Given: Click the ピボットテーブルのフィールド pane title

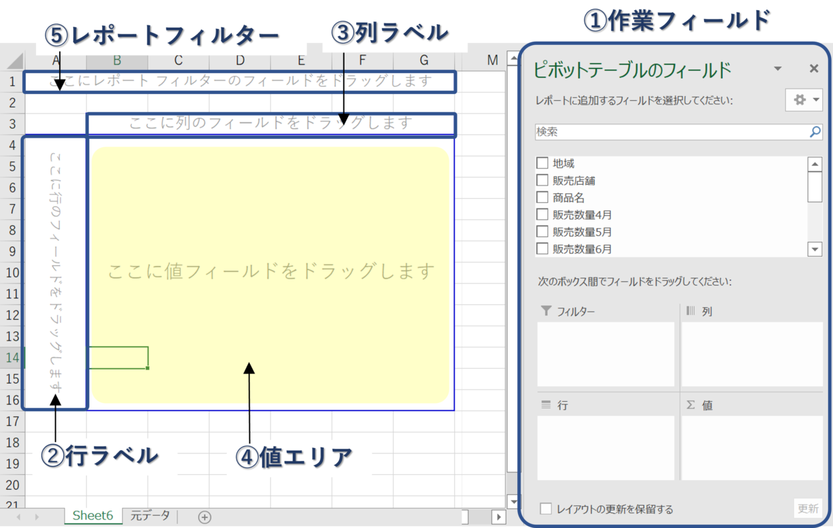Looking at the screenshot, I should 631,69.
